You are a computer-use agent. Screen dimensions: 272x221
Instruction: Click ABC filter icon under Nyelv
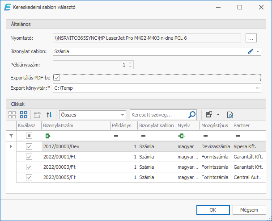click(182, 136)
